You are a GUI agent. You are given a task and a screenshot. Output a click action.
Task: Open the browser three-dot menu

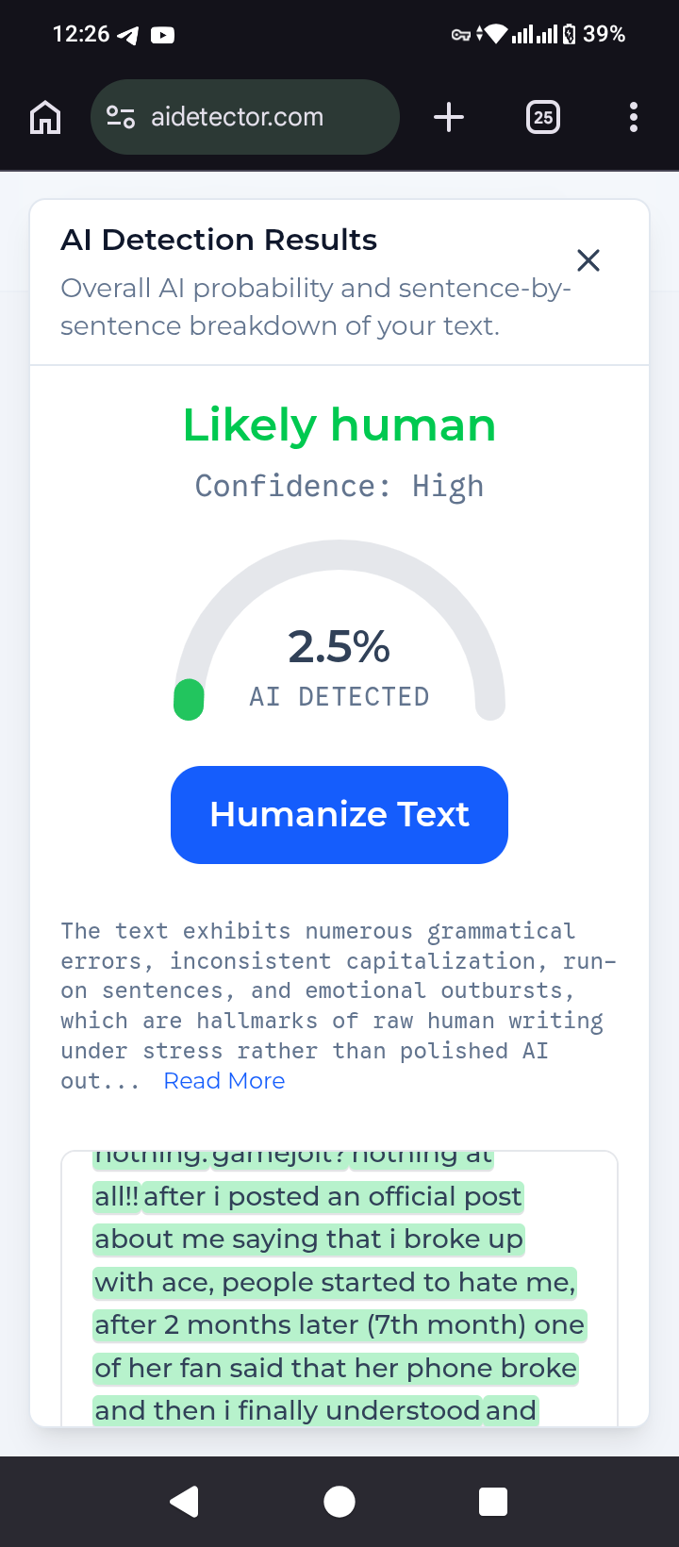[633, 117]
